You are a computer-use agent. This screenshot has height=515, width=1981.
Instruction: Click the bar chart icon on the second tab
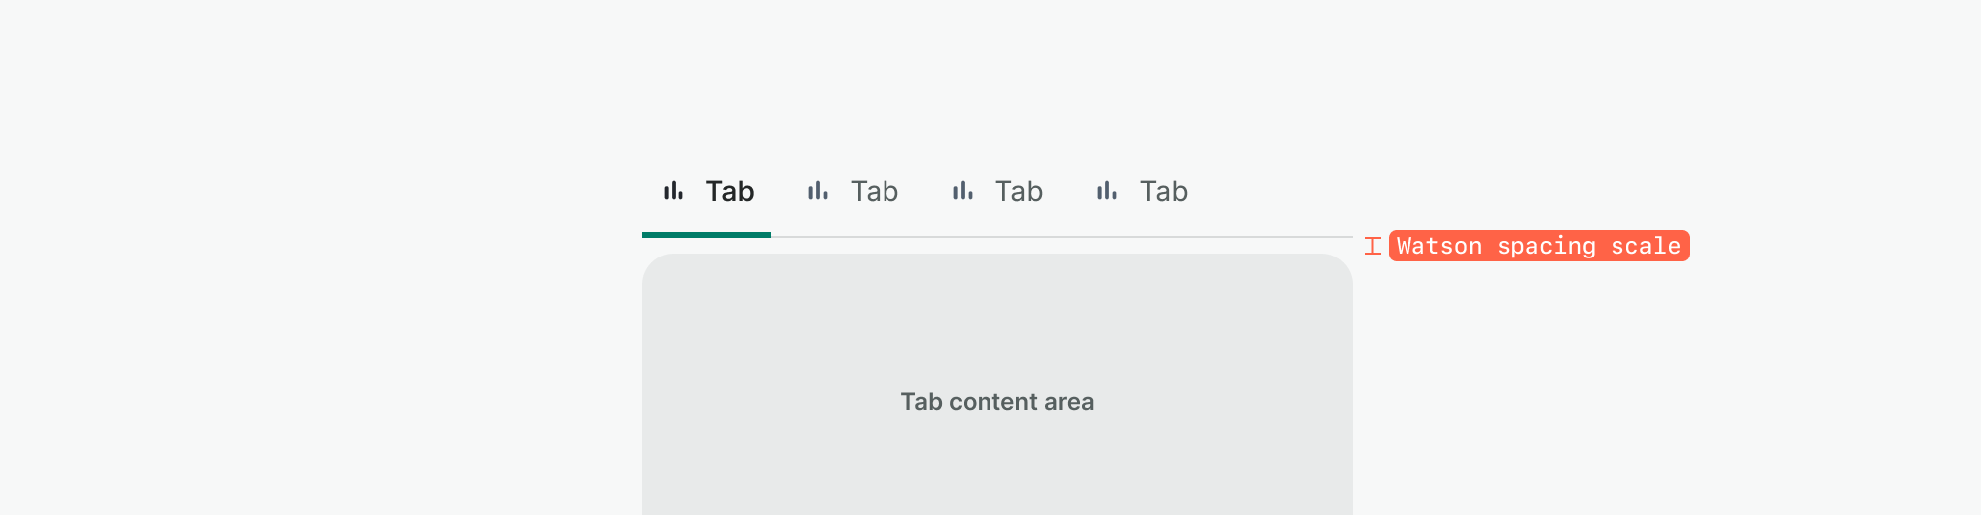[818, 191]
